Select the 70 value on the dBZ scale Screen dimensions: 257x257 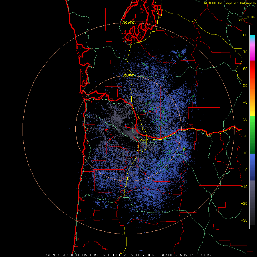point(245,52)
